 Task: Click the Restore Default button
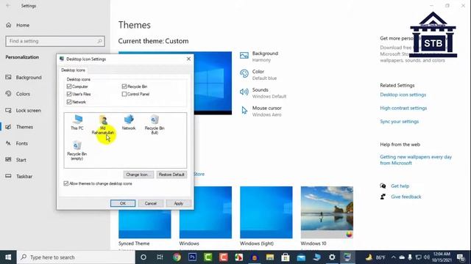coord(171,175)
